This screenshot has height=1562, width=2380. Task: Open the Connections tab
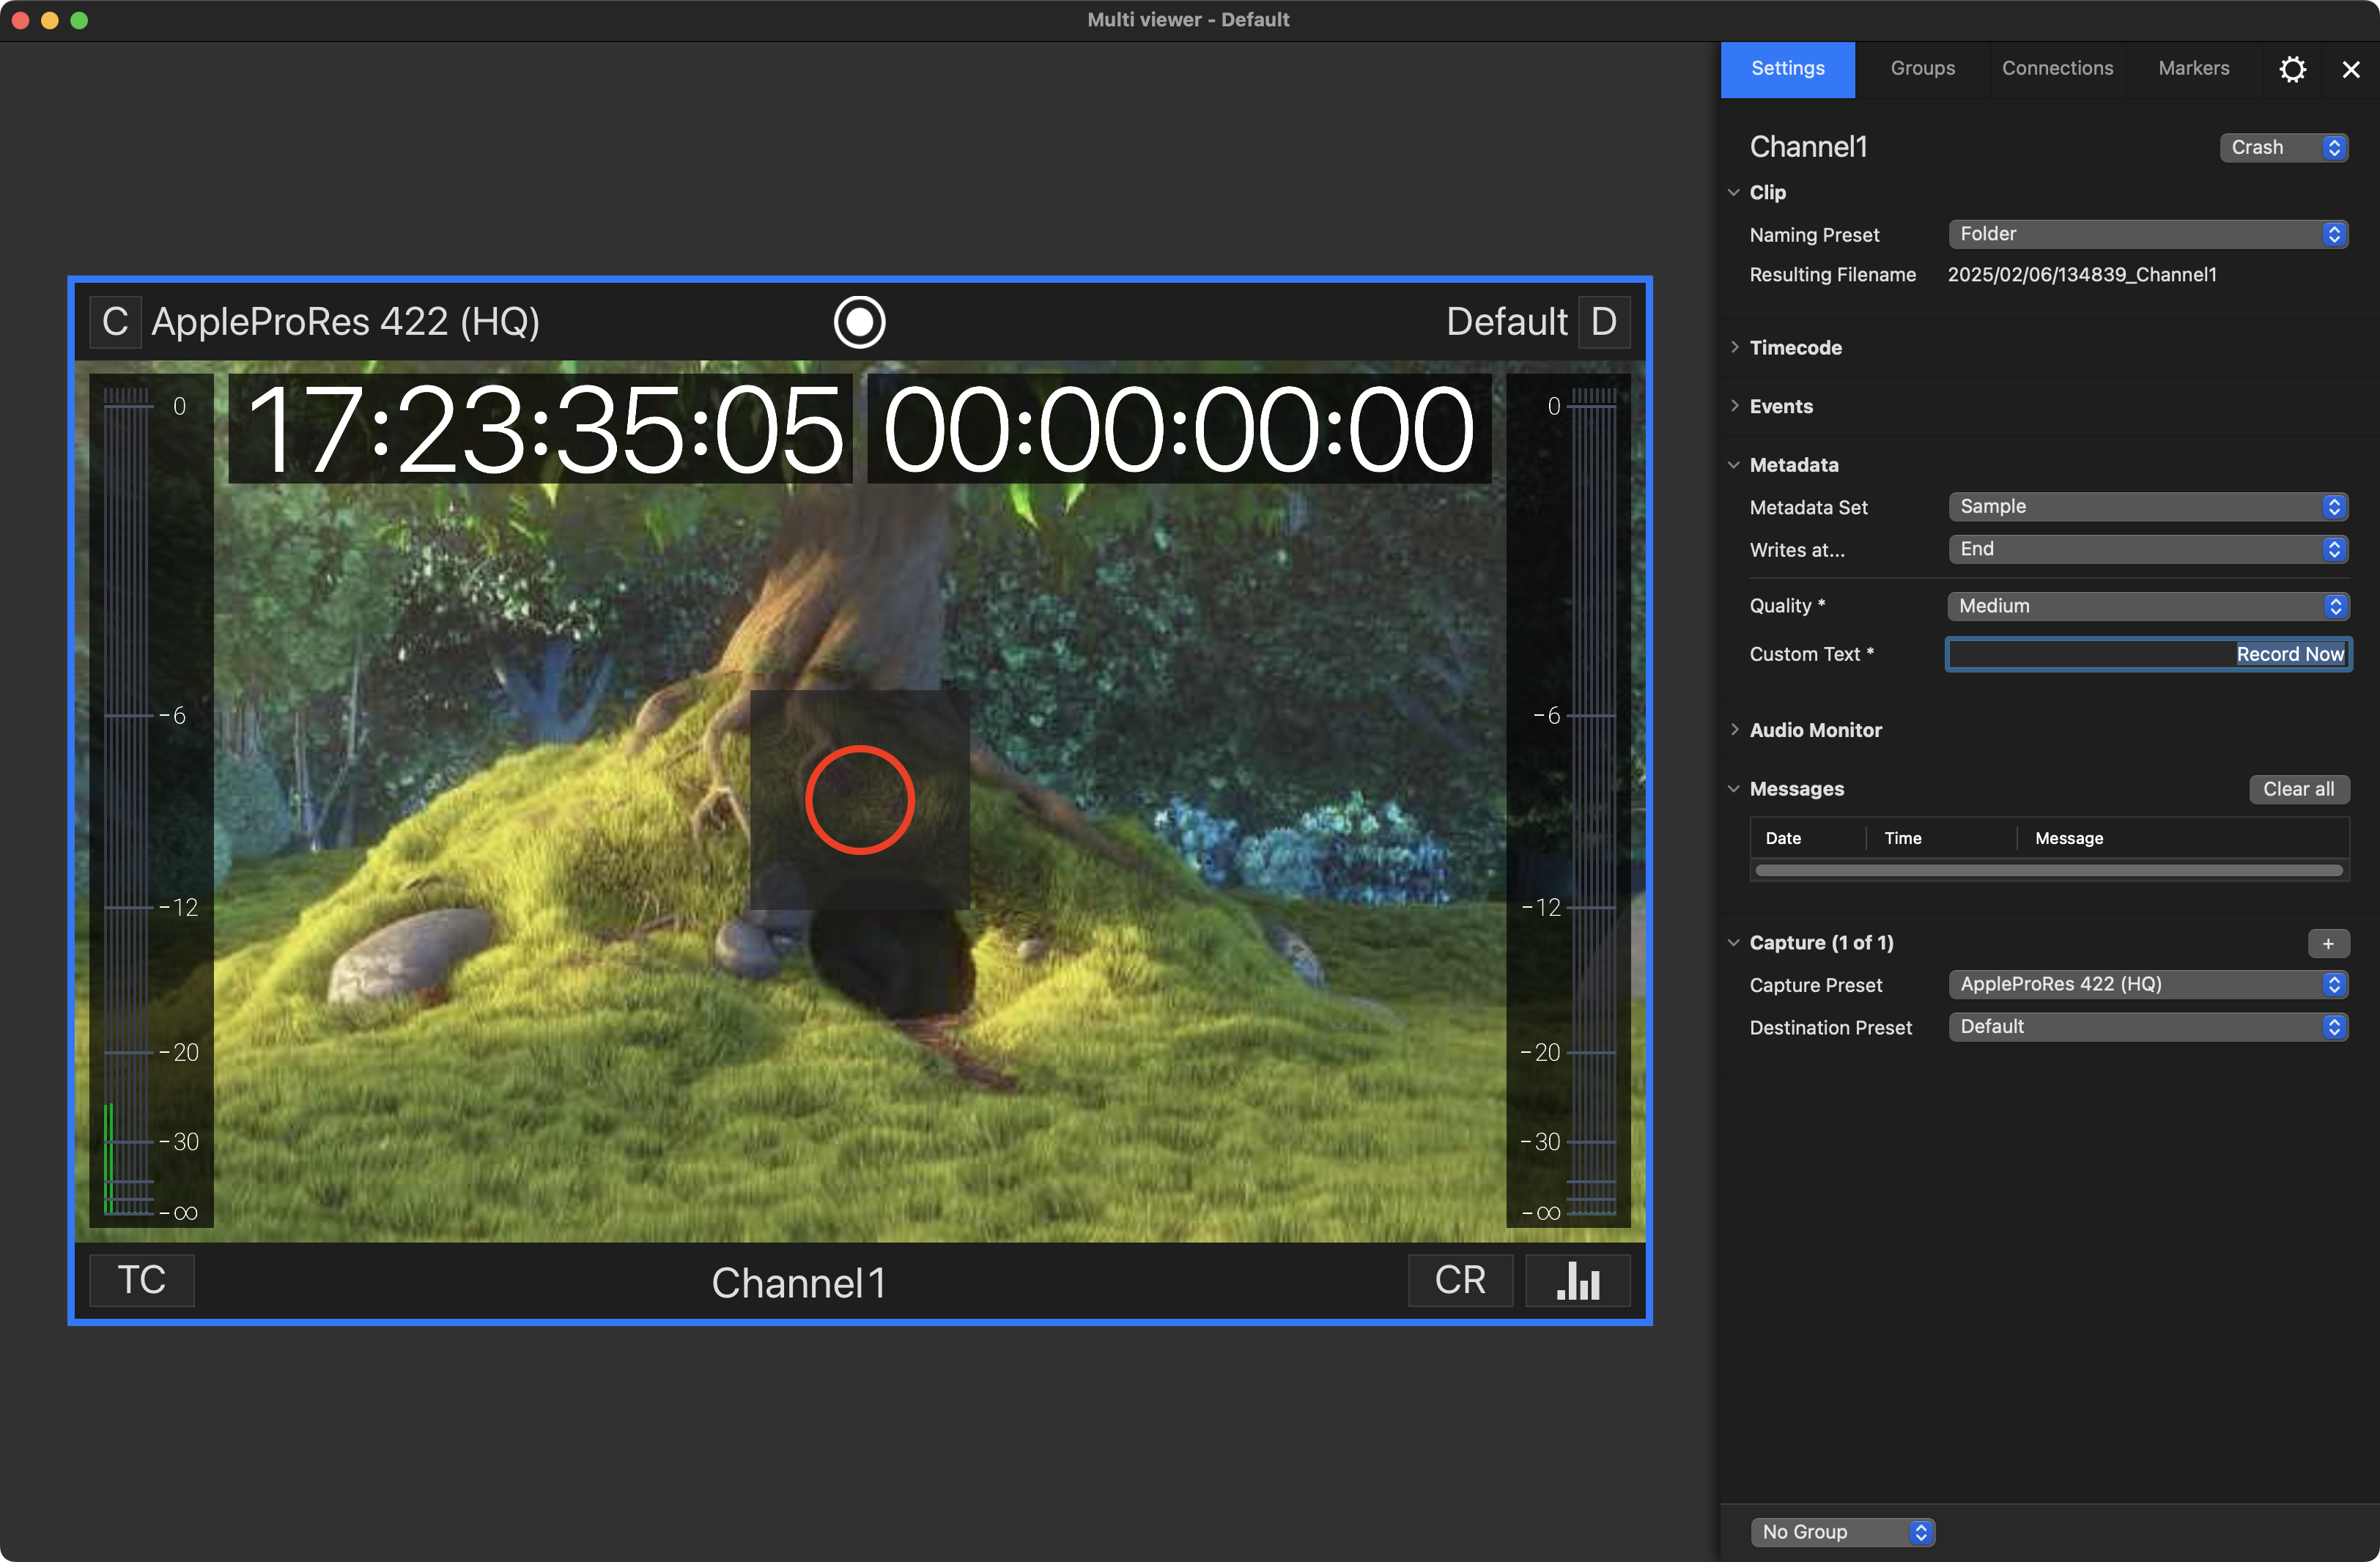click(2057, 69)
